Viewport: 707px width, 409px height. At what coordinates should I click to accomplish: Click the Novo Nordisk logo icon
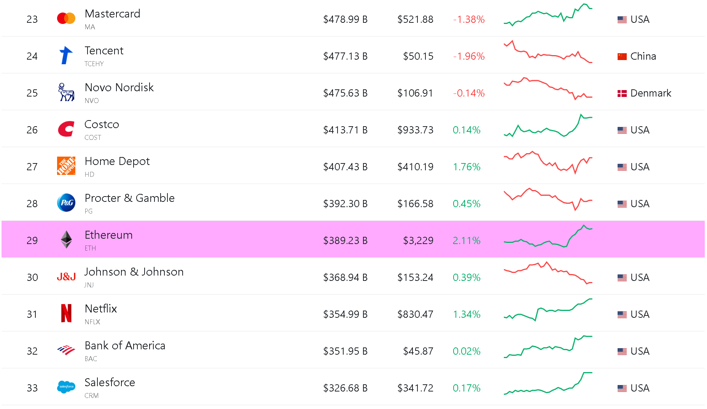coord(66,92)
